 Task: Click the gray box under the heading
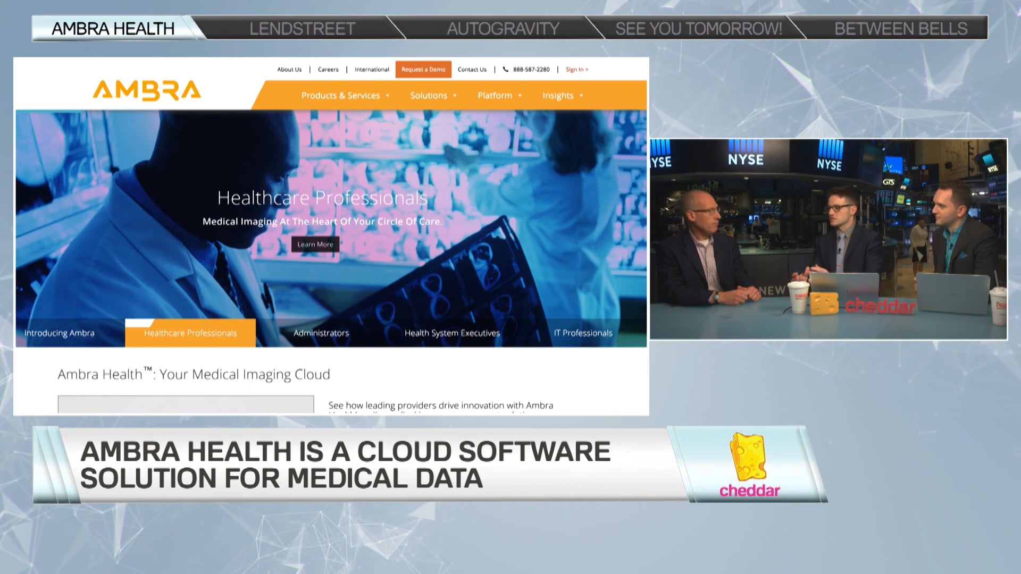point(186,404)
